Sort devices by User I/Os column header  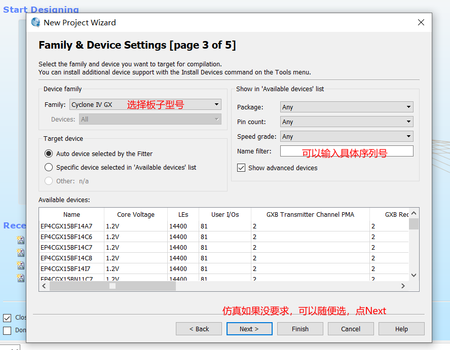225,215
